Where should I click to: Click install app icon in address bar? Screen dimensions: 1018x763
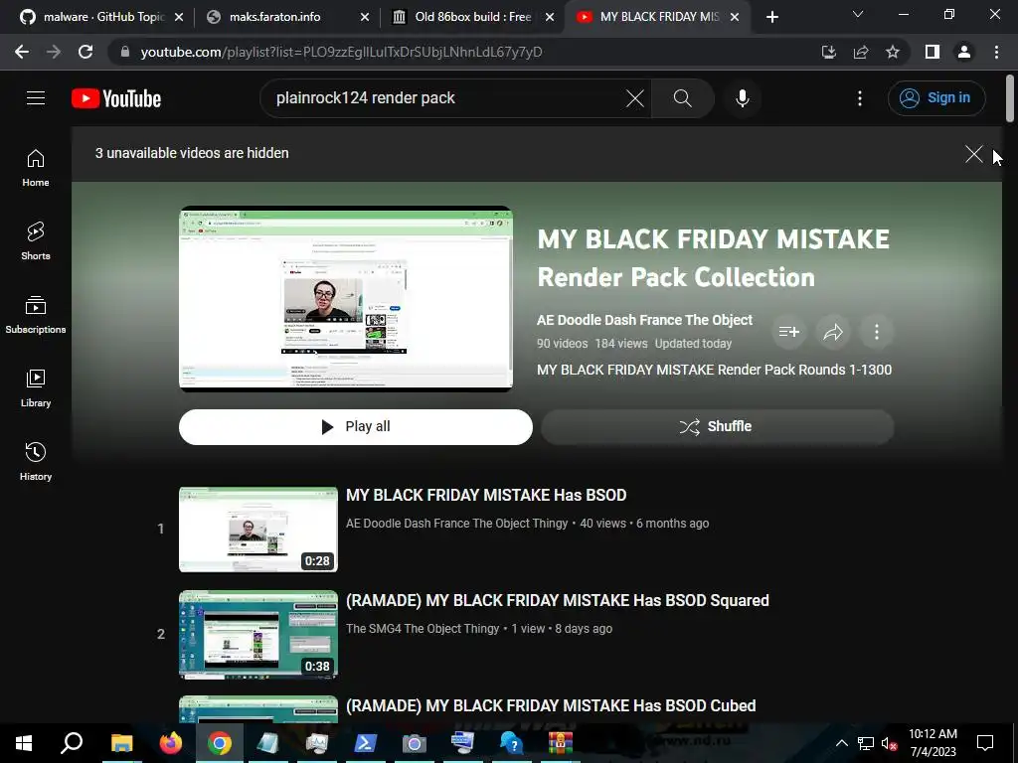tap(828, 52)
